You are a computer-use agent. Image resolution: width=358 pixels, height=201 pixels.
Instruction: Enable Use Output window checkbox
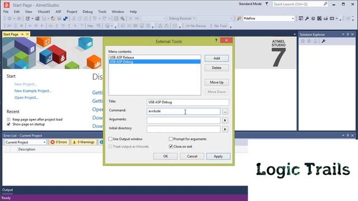[110, 139]
